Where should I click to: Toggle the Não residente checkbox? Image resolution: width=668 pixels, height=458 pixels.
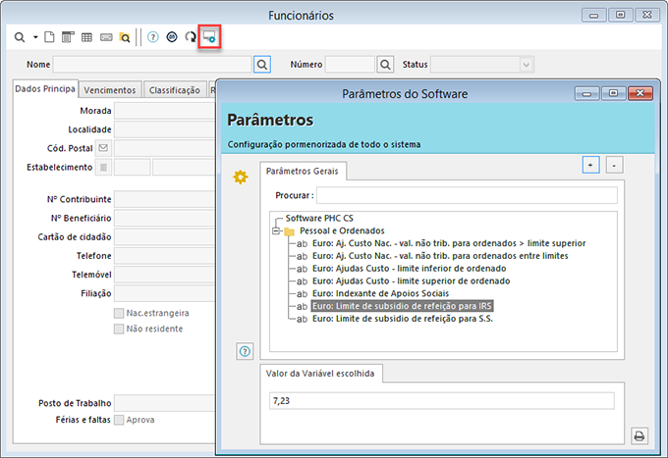coord(119,330)
